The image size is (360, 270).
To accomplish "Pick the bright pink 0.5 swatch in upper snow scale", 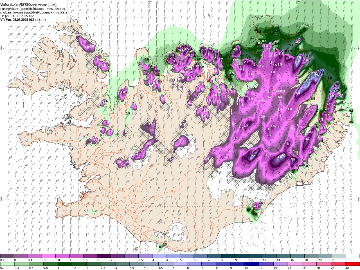I will pyautogui.click(x=48, y=256).
